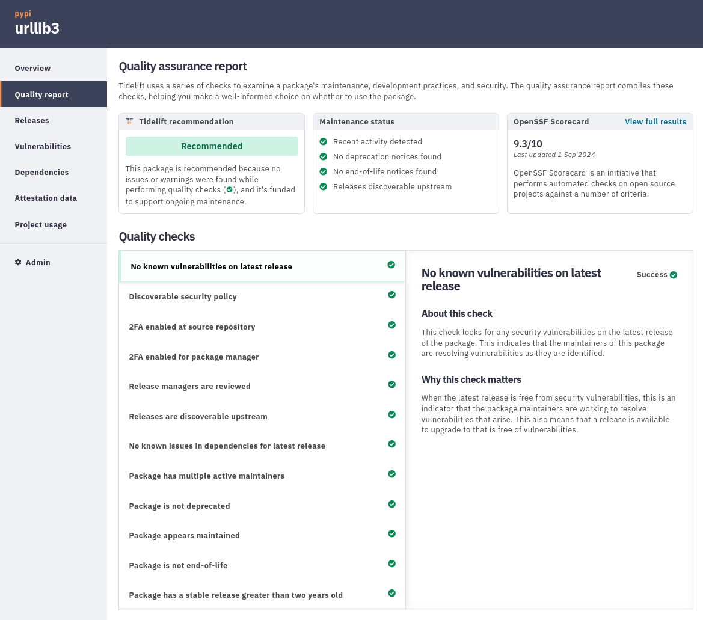The width and height of the screenshot is (703, 620).
Task: Select the Release managers are reviewed check
Action: 189,386
